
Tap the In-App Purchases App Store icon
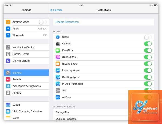point(58,84)
